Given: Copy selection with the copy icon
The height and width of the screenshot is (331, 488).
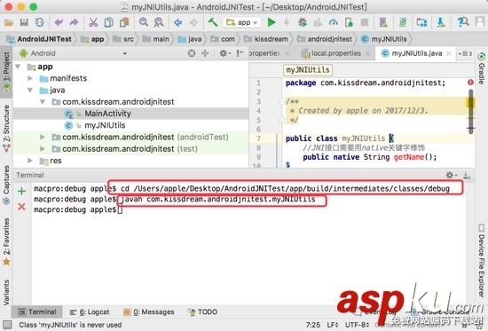Looking at the screenshot, I should pyautogui.click(x=108, y=22).
